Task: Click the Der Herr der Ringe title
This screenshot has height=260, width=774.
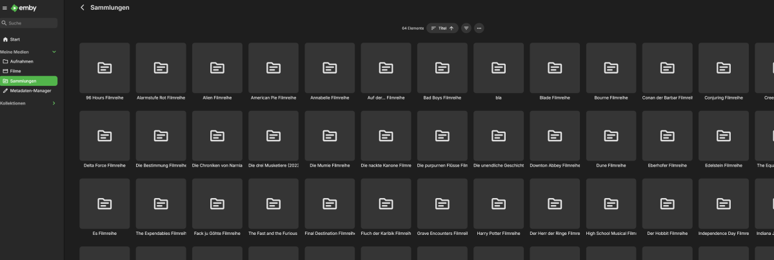Action: (555, 234)
